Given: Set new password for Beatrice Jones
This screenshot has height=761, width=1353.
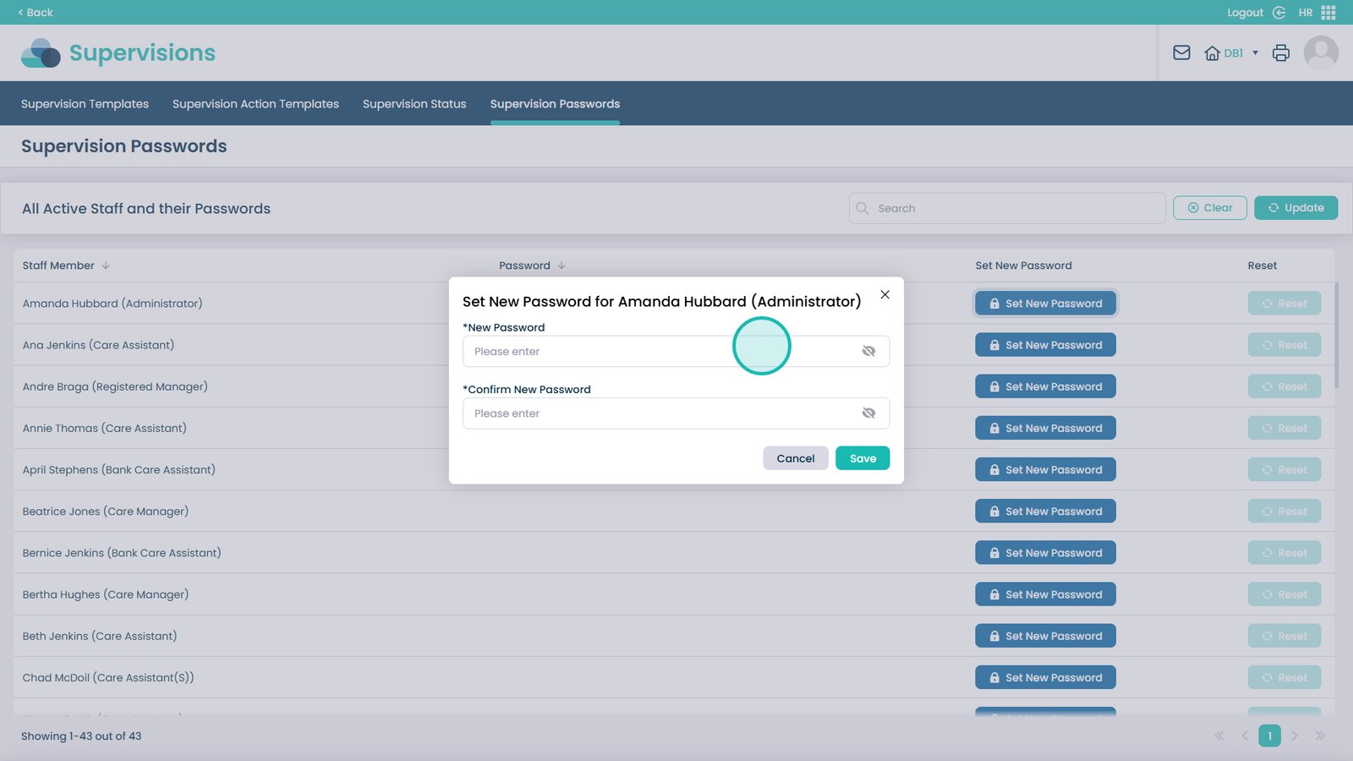Looking at the screenshot, I should click(1045, 512).
